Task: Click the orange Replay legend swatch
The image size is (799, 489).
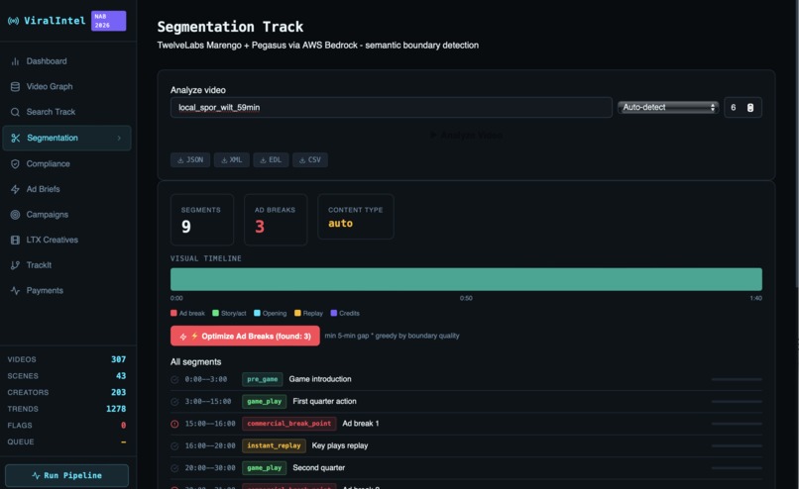Action: pos(297,314)
